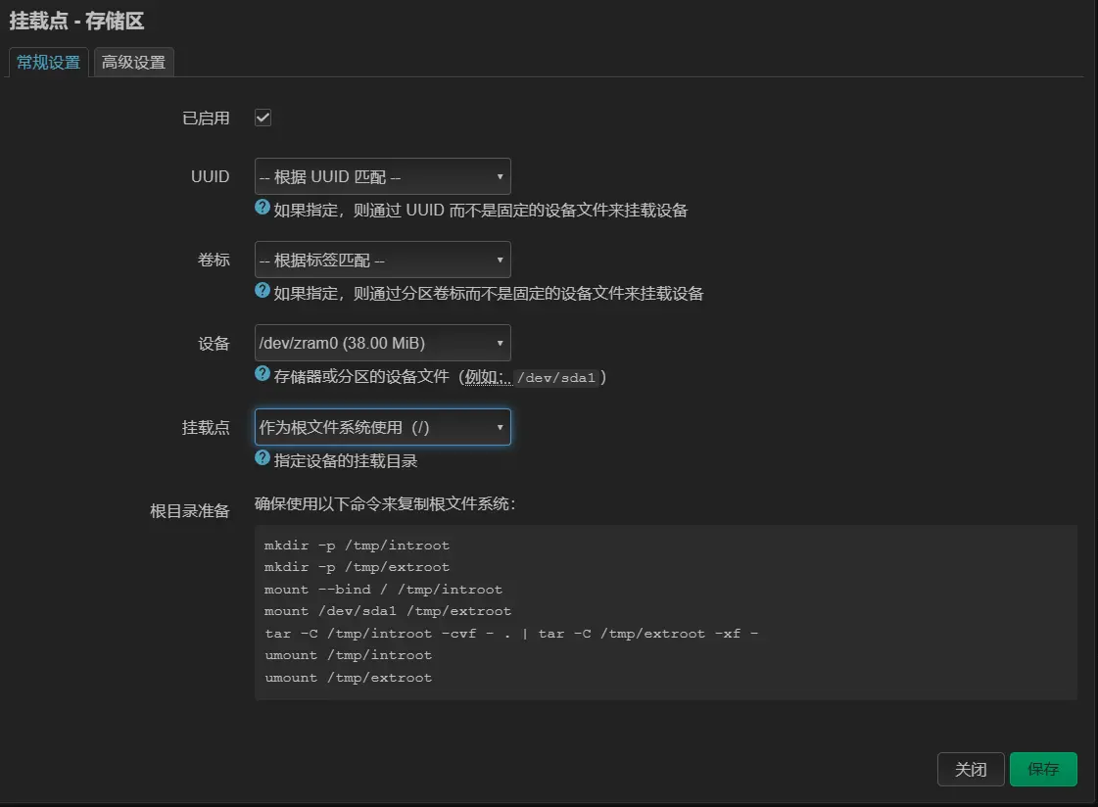1098x807 pixels.
Task: Click the 已启用 label text
Action: (x=206, y=119)
